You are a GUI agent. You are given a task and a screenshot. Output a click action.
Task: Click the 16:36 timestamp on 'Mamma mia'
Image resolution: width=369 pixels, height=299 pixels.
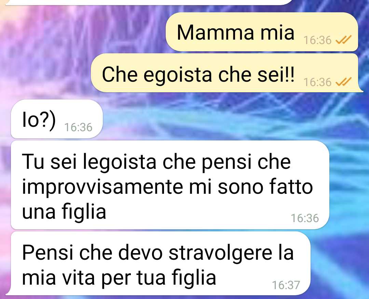(317, 40)
